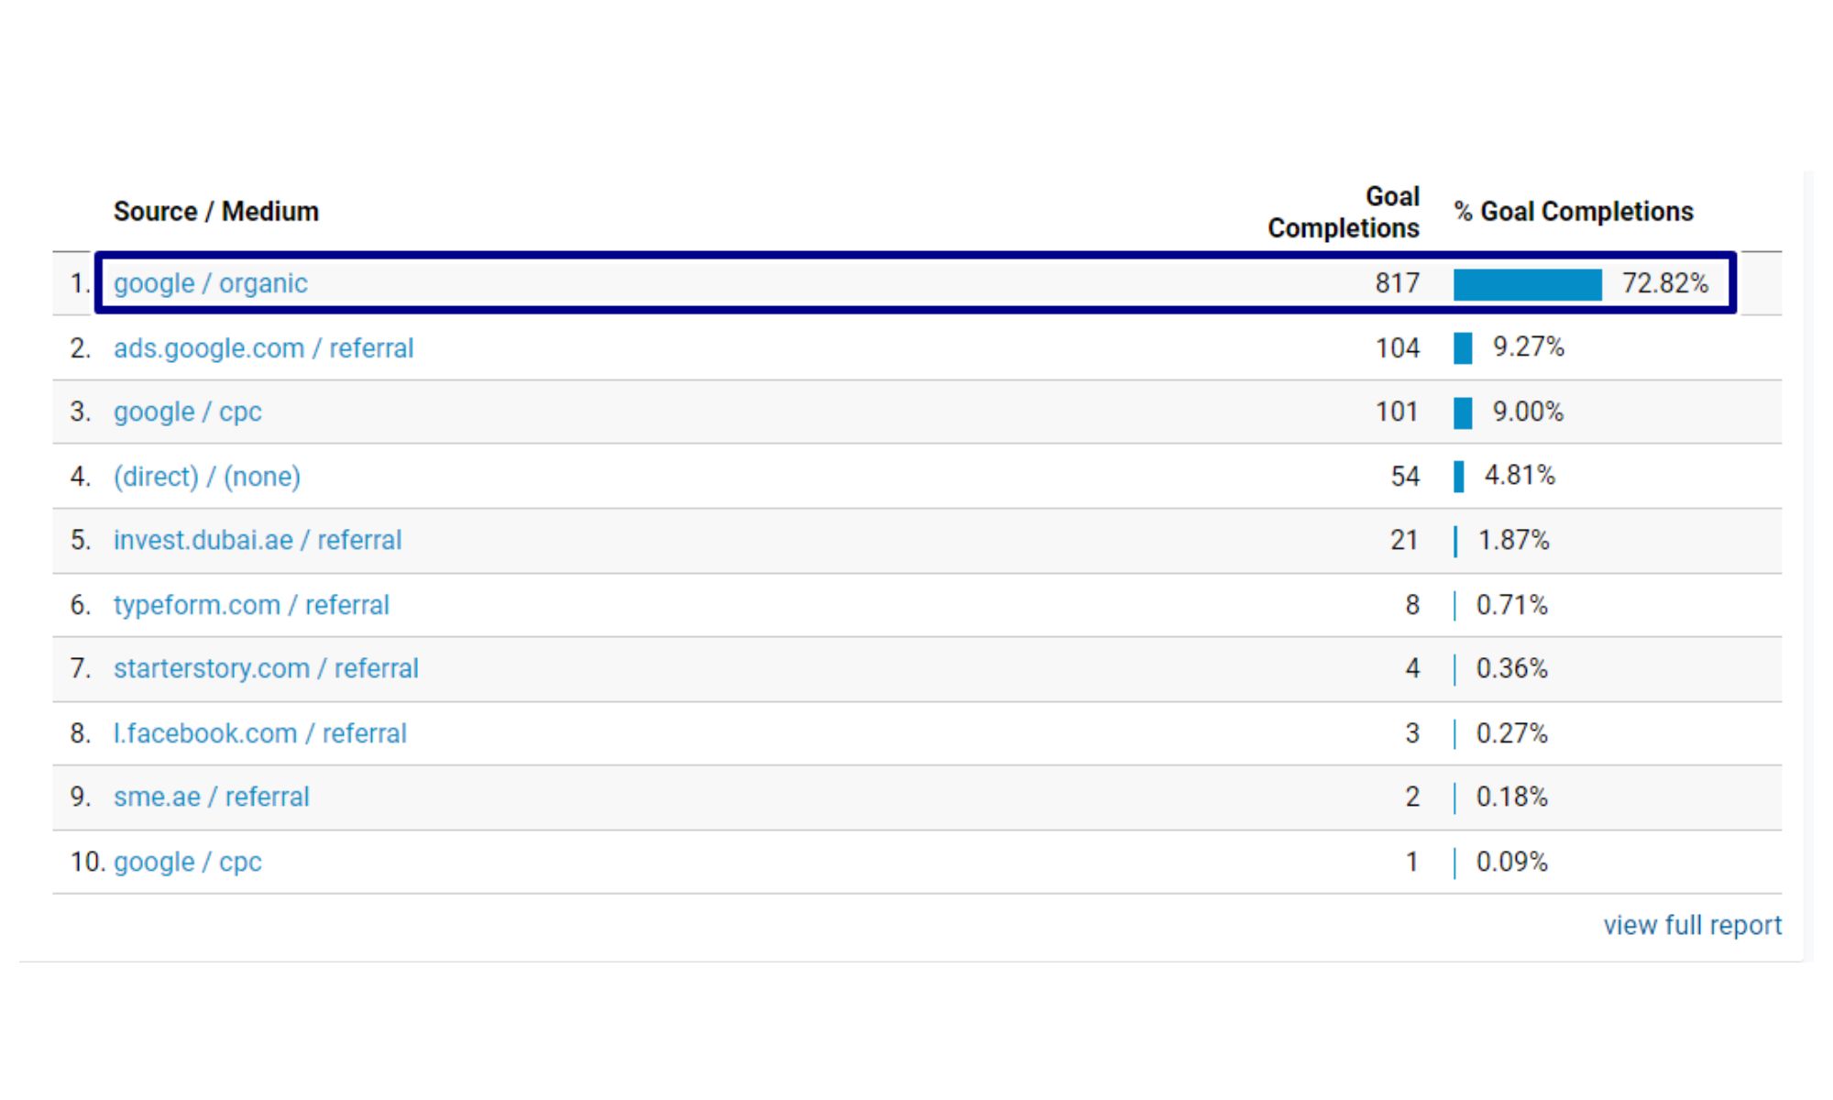Open the google / organic source link

point(210,283)
